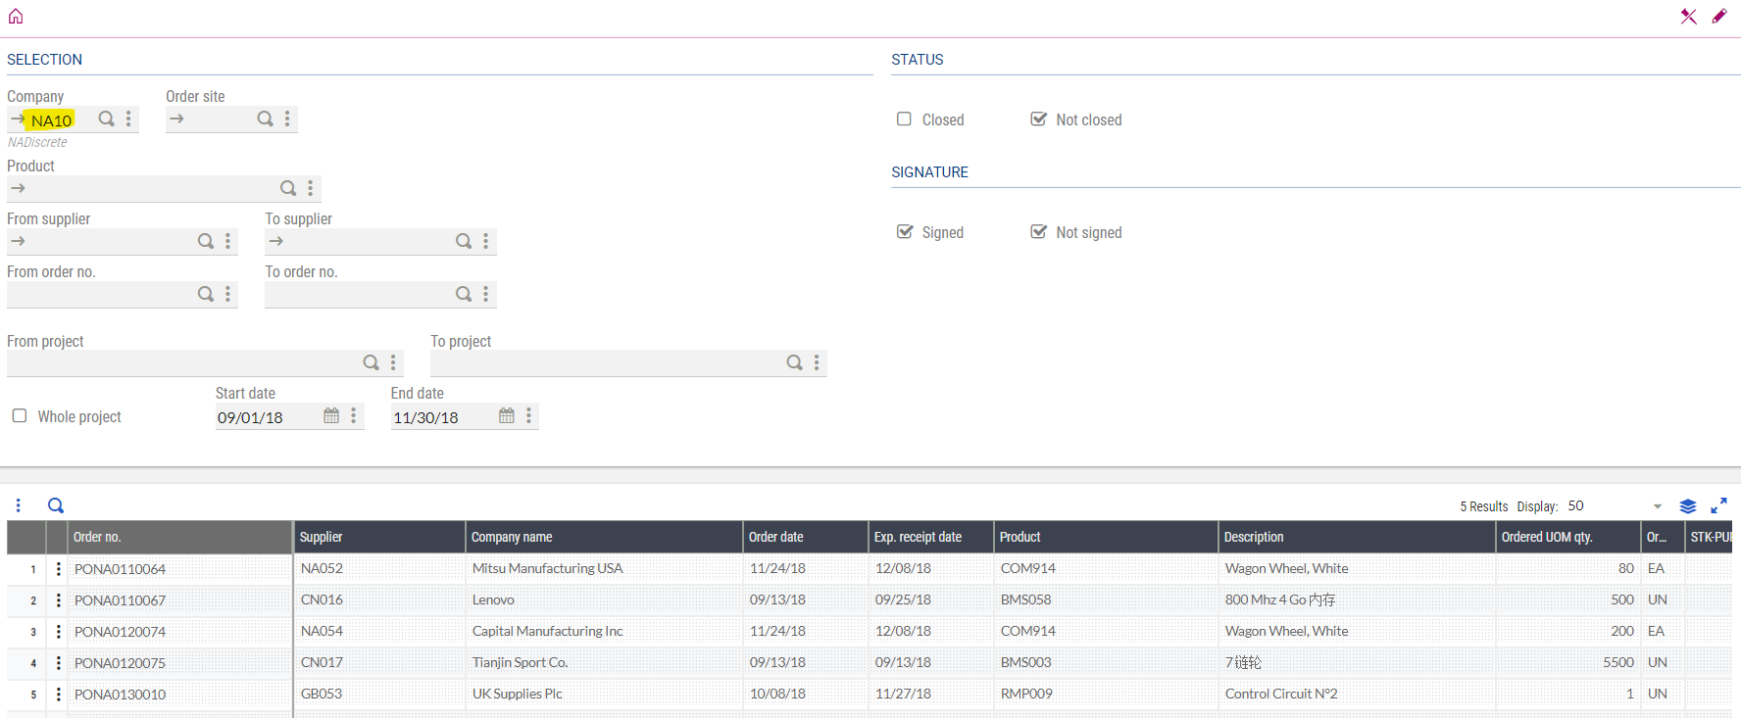This screenshot has height=718, width=1741.
Task: Click the home icon at top left
Action: pyautogui.click(x=16, y=17)
